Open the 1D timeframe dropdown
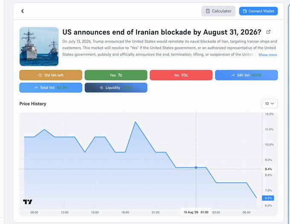Image resolution: width=290 pixels, height=224 pixels. 269,103
